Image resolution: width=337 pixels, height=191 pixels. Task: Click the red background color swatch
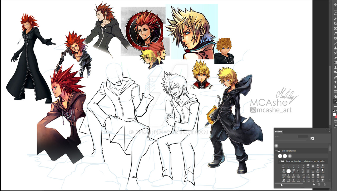coord(336,117)
